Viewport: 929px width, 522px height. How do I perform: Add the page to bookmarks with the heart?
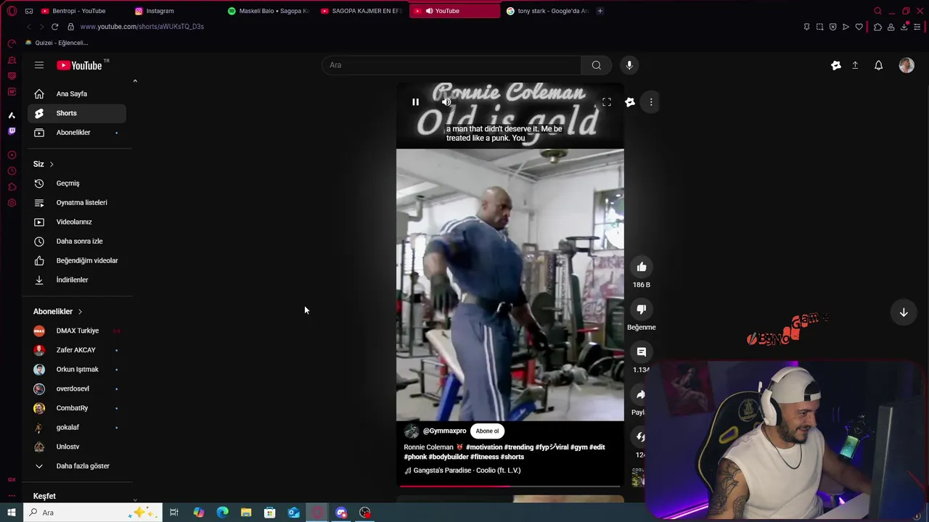pos(859,27)
